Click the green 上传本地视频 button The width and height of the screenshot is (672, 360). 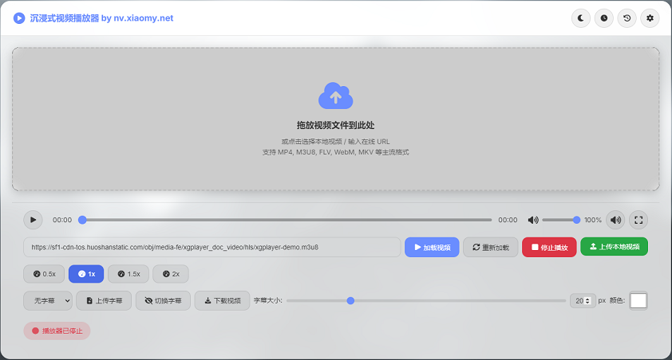pos(614,247)
